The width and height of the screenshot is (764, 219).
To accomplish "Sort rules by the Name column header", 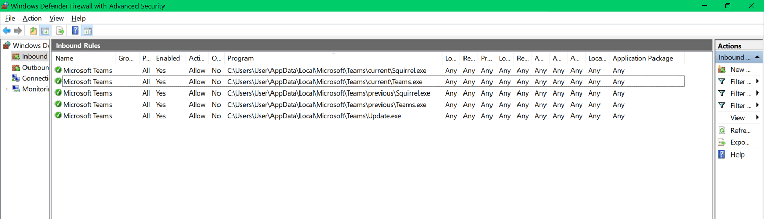I will tap(84, 58).
